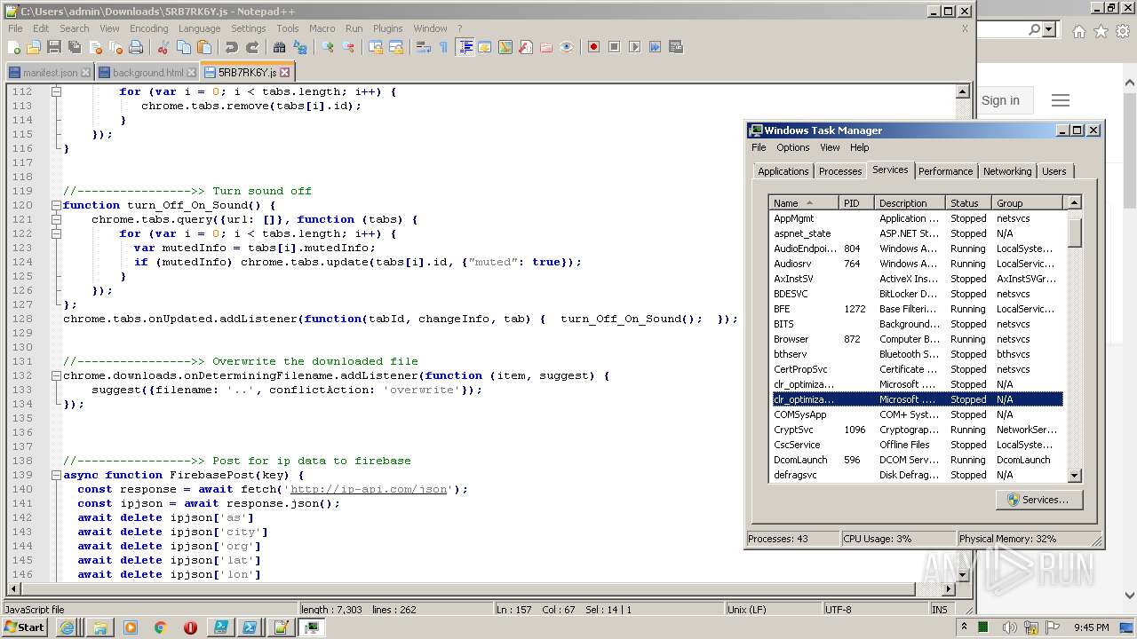Select the BITS service row
Screen dimensions: 1137x639
pos(917,324)
